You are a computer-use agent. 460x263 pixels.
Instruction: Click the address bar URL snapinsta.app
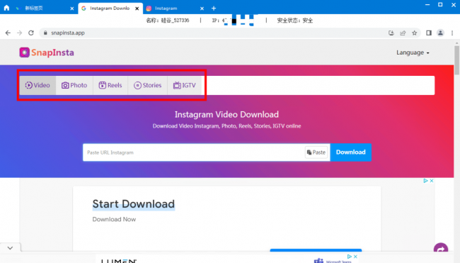68,33
